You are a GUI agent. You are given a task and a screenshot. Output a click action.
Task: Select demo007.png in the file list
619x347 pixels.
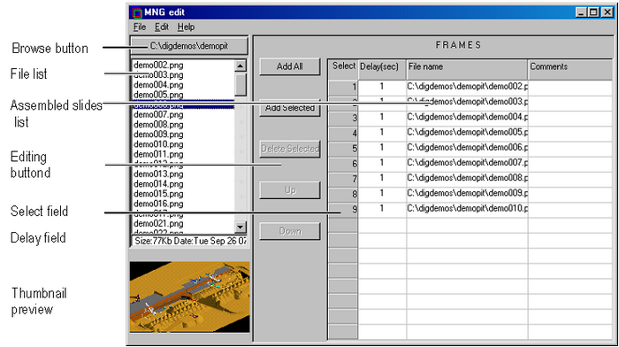tap(158, 114)
